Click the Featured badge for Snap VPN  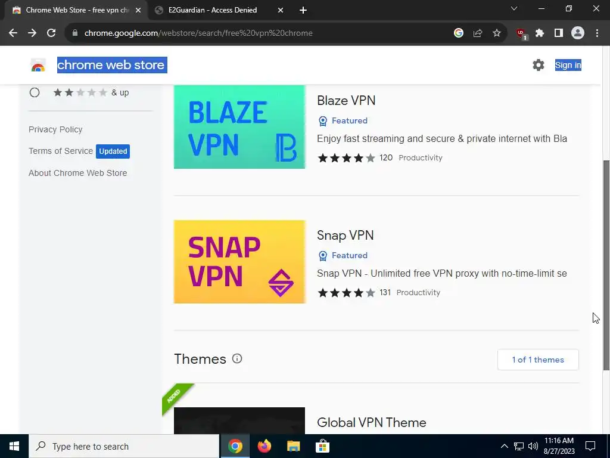pyautogui.click(x=343, y=255)
